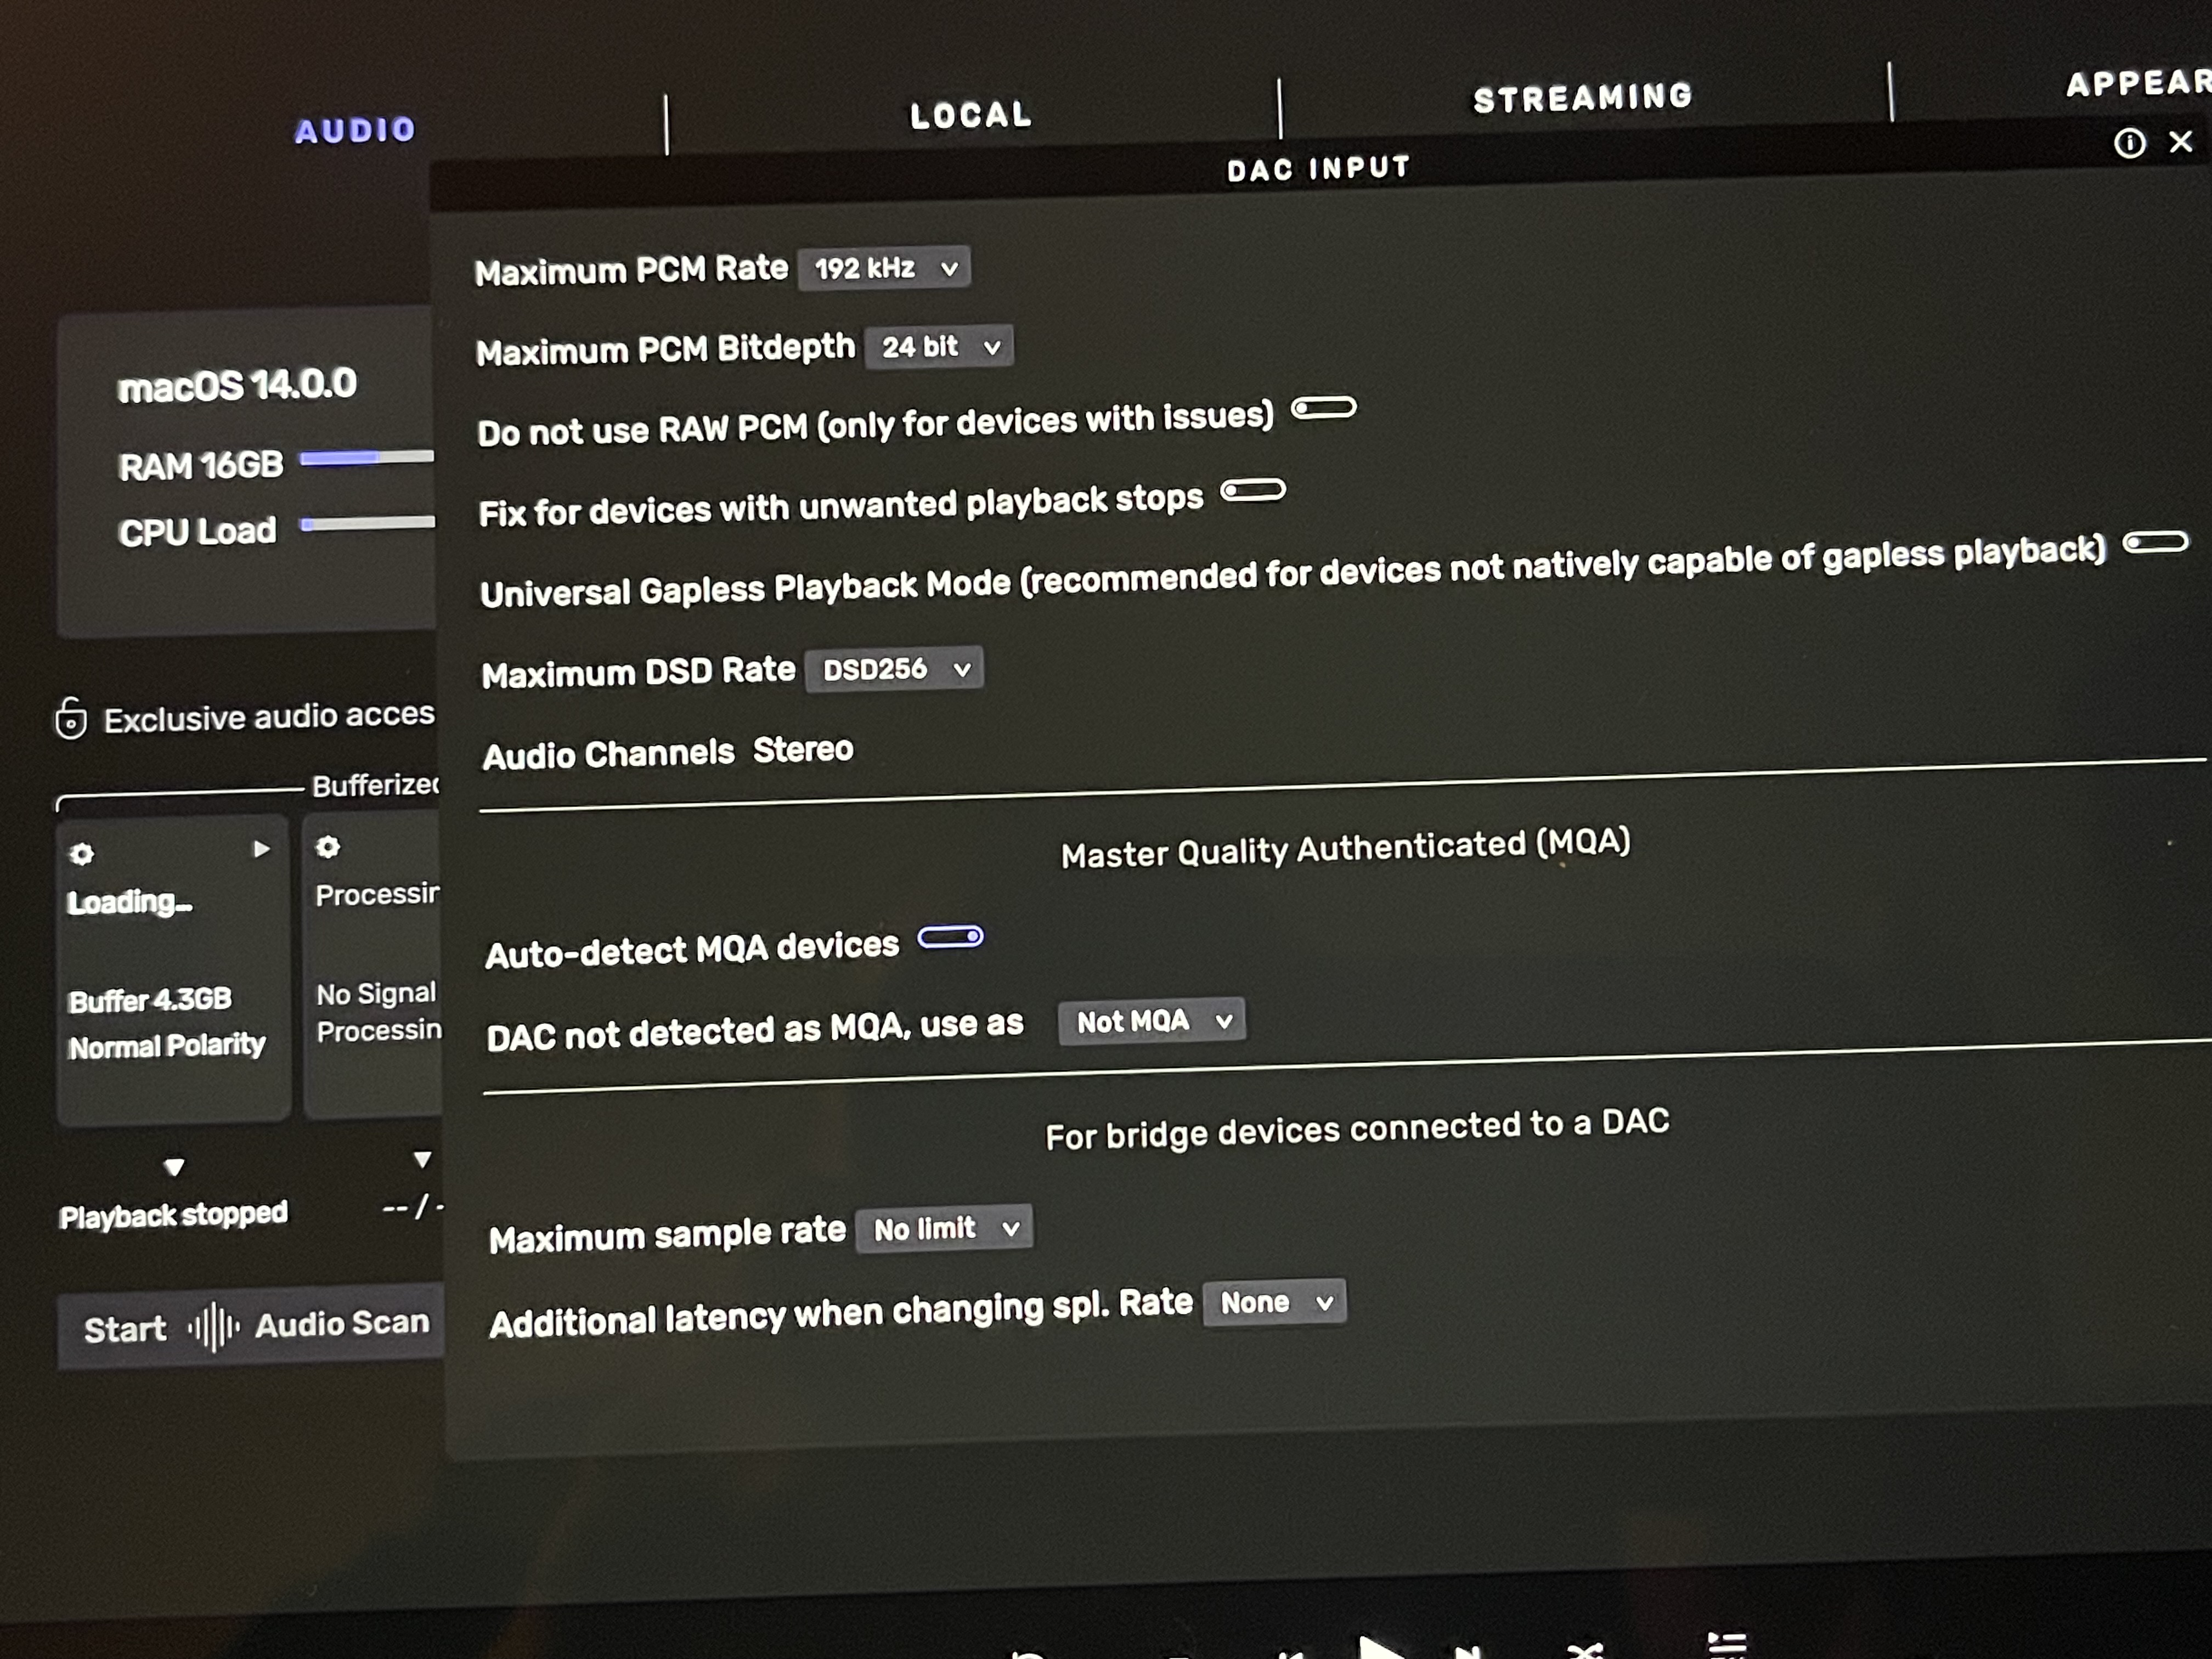Open the APPEARANCE tab
2212x1659 pixels.
pos(2139,82)
